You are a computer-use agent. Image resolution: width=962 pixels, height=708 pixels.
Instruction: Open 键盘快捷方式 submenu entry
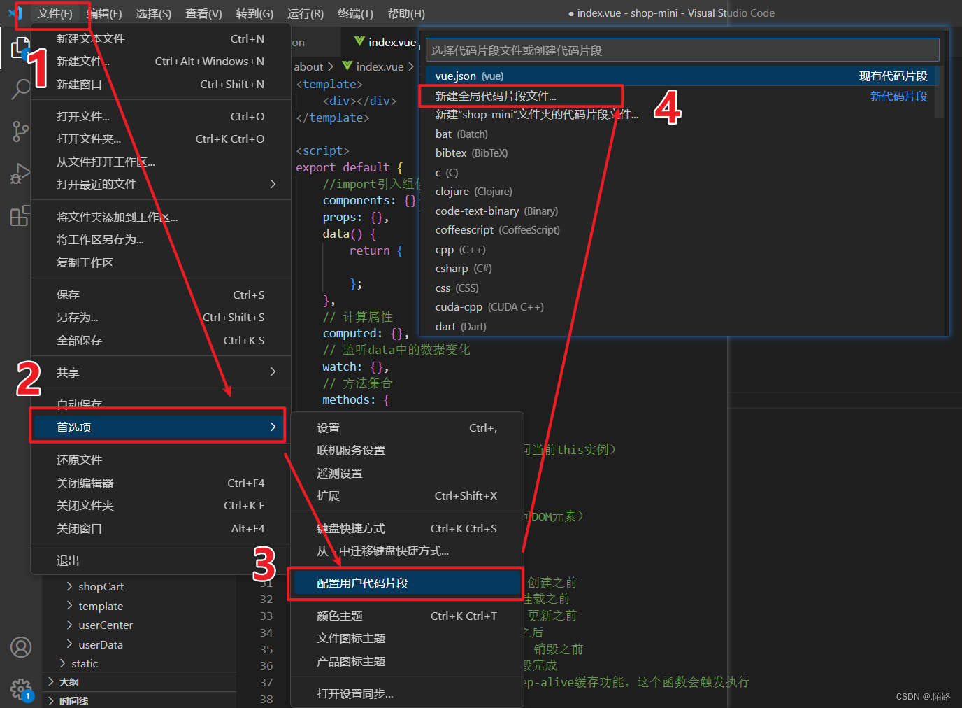tap(407, 528)
